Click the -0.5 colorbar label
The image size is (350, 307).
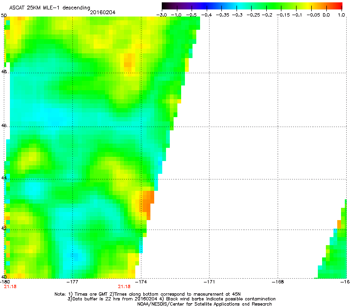click(x=191, y=15)
